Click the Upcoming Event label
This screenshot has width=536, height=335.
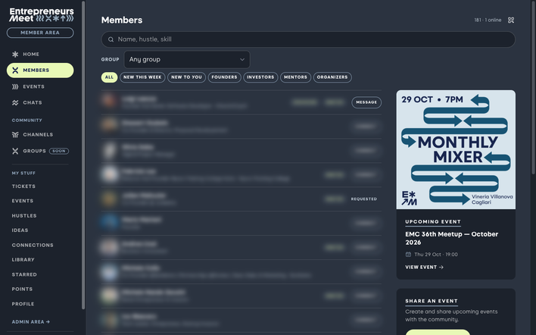point(433,222)
